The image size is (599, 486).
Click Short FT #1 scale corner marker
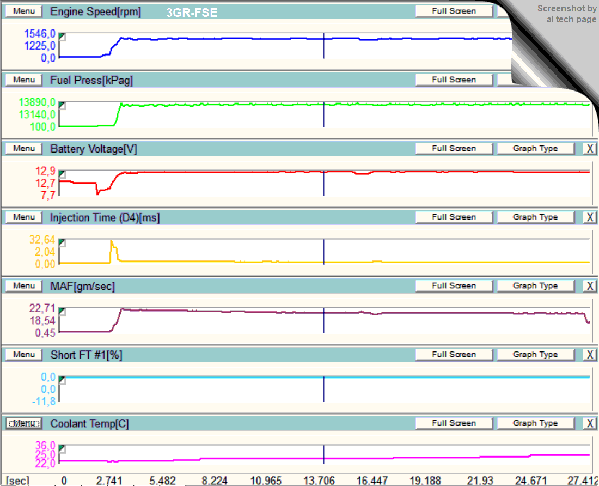tap(62, 380)
